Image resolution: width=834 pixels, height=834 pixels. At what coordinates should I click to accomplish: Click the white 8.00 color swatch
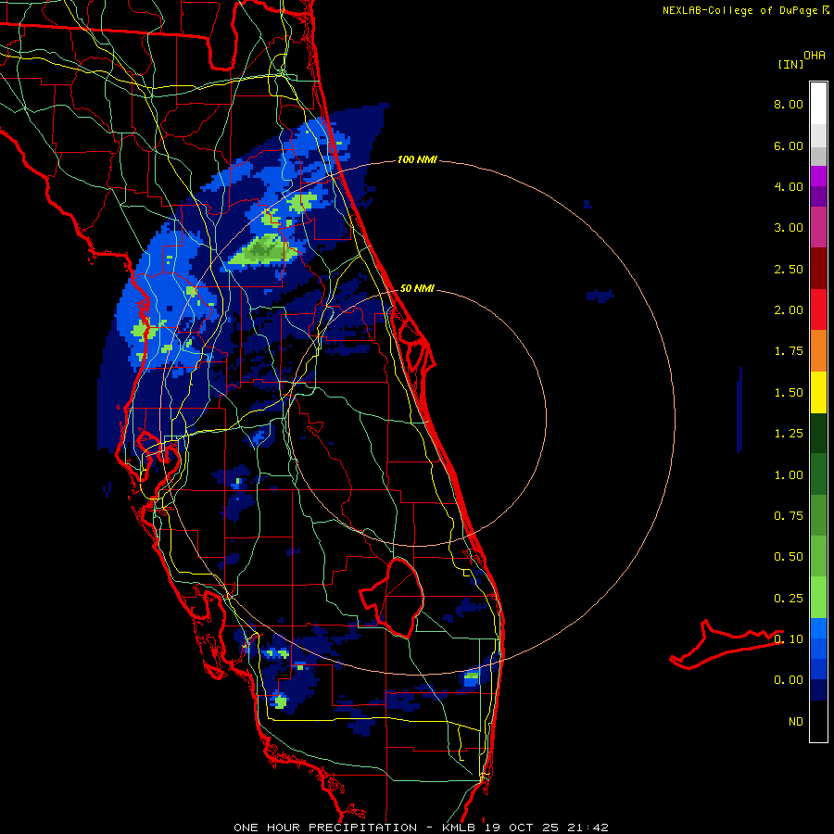pyautogui.click(x=818, y=104)
